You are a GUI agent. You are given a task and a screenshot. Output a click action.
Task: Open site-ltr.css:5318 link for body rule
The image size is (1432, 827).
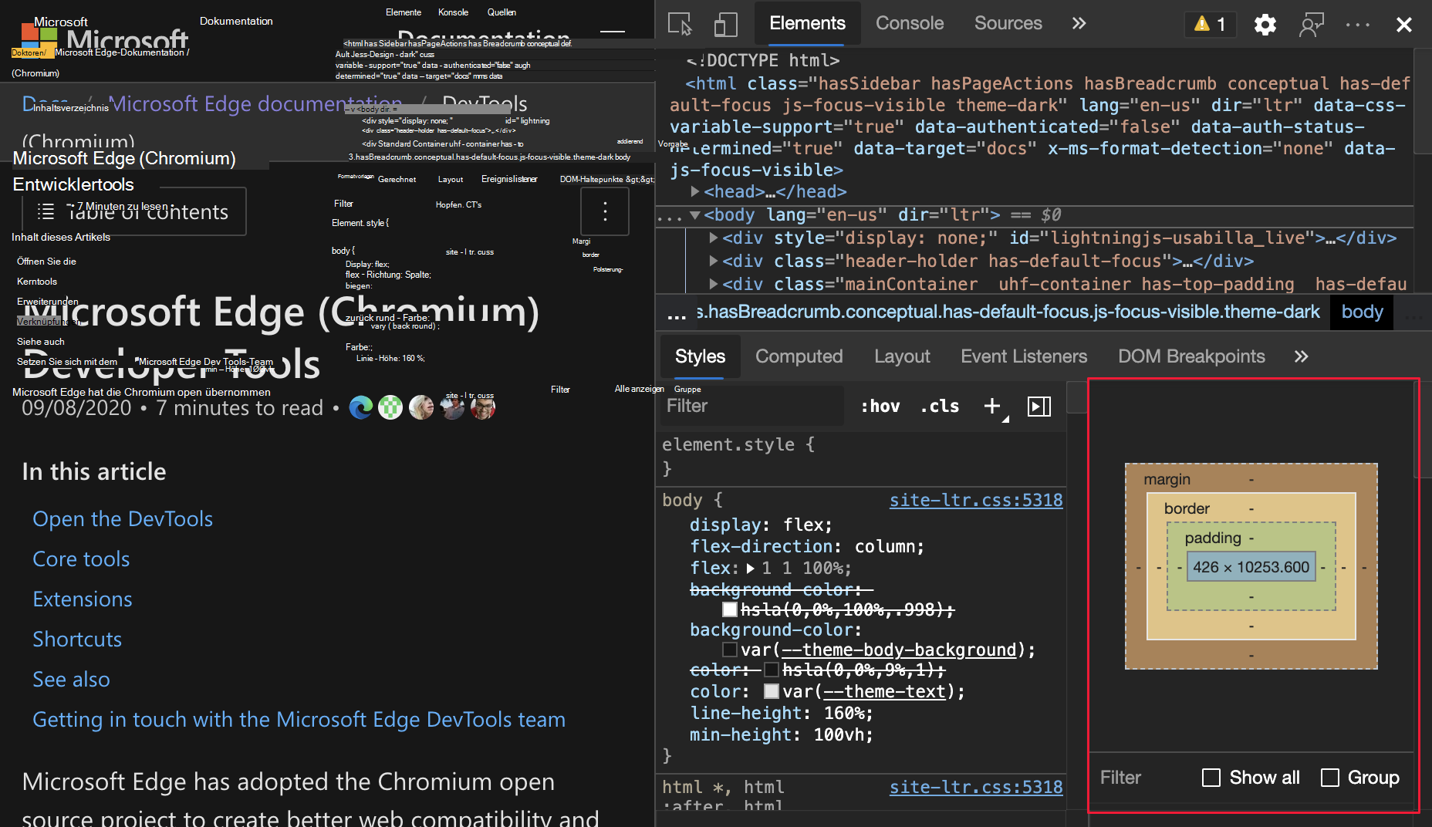coord(976,501)
